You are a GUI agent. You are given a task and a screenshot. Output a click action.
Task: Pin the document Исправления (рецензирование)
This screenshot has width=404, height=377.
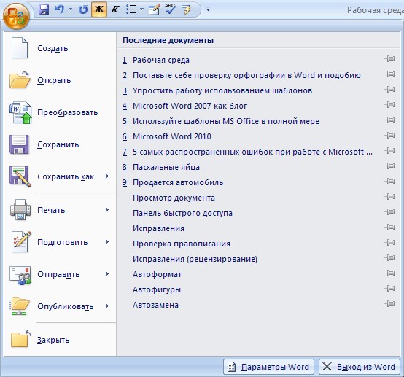[389, 258]
